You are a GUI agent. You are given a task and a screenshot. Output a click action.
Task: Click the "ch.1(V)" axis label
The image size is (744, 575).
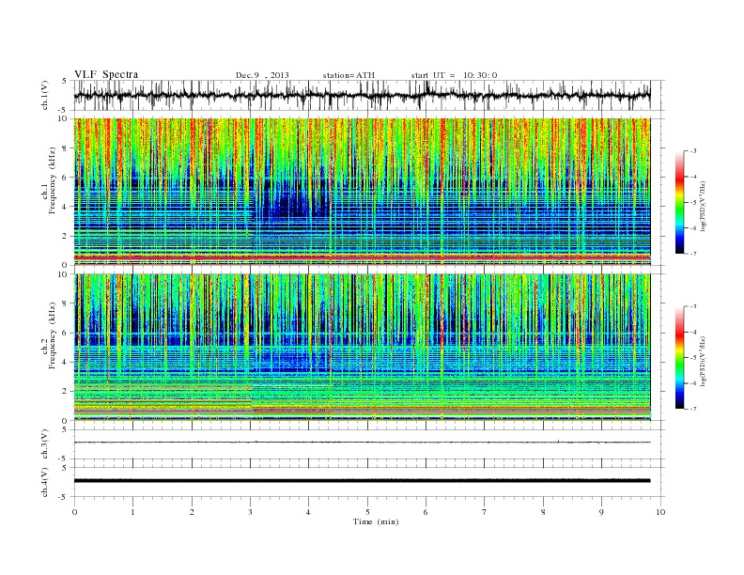[x=45, y=95]
